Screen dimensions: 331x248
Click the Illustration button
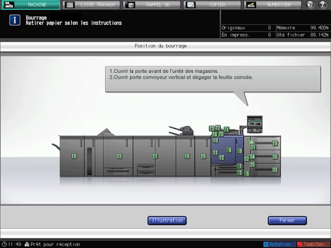coord(167,221)
